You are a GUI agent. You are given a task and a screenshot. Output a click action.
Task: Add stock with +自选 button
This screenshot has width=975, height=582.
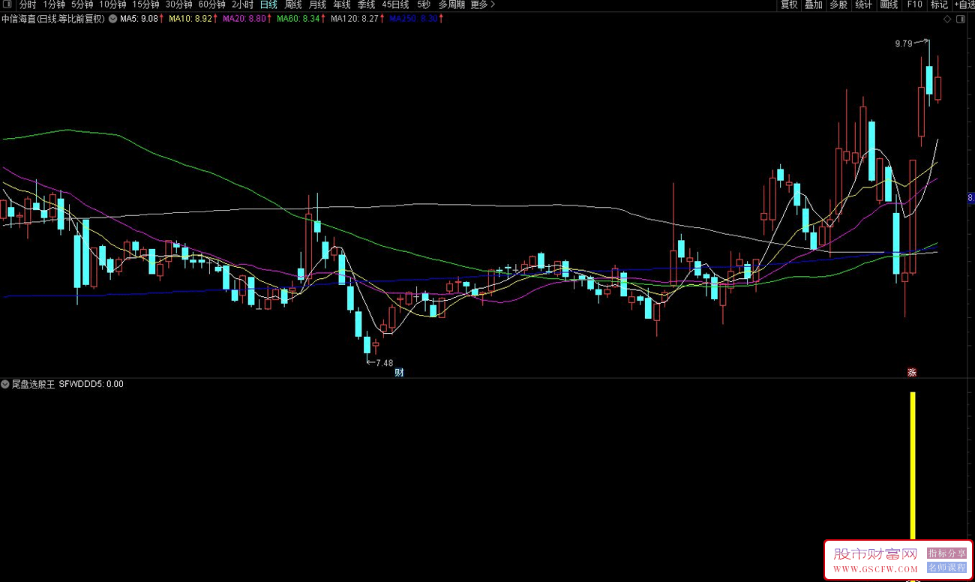[x=964, y=4]
